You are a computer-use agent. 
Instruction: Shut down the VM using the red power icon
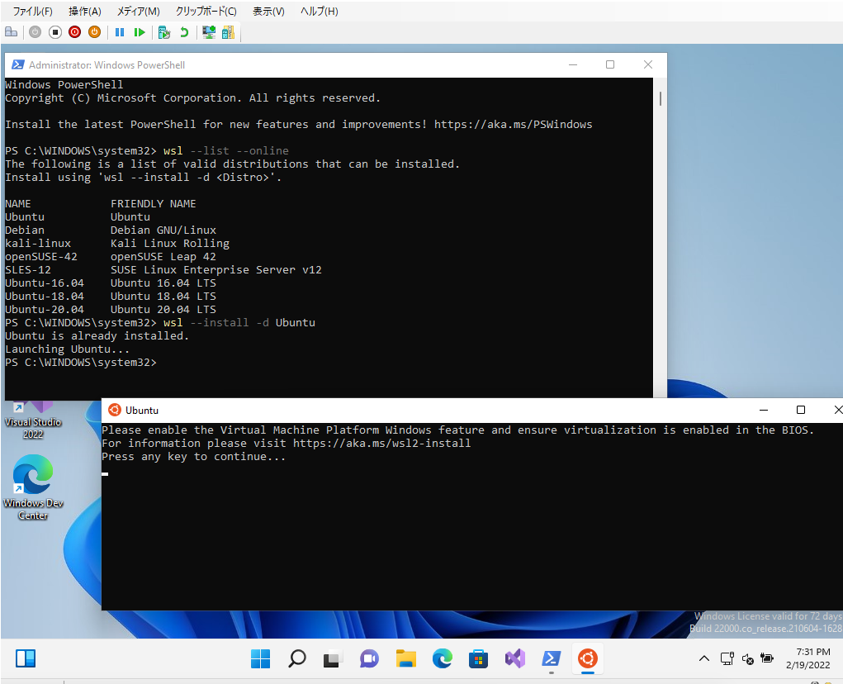(75, 32)
